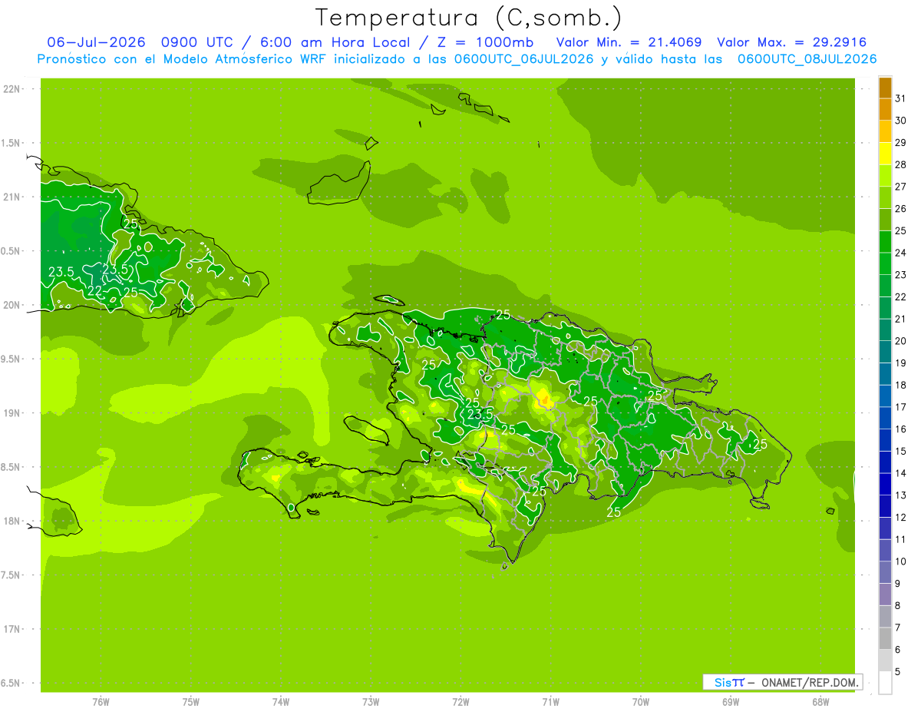Click the colorbar label '27'
The height and width of the screenshot is (712, 921).
click(x=900, y=187)
